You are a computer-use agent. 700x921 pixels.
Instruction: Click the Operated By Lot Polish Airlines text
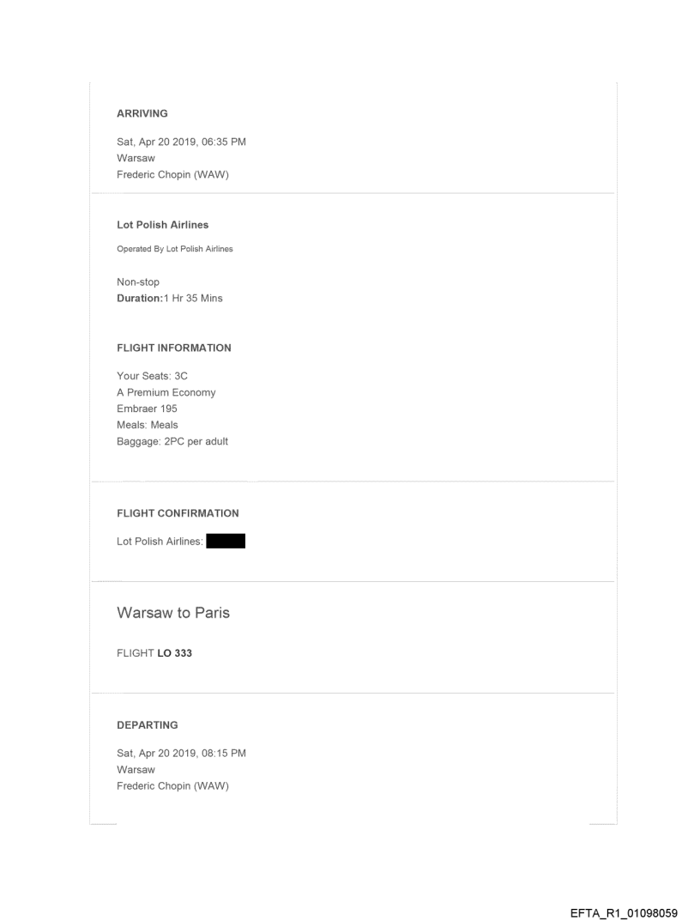(x=174, y=250)
